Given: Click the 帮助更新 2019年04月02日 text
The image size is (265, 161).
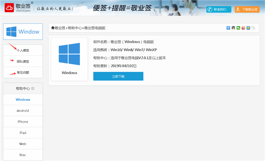Looking at the screenshot, I should pos(115,66).
